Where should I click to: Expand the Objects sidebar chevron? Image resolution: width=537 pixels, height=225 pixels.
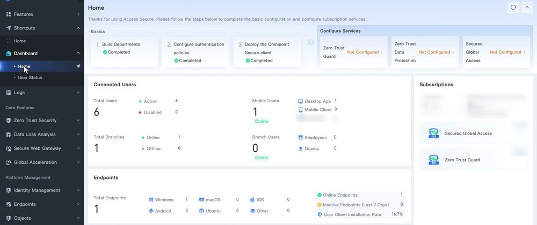pyautogui.click(x=78, y=218)
